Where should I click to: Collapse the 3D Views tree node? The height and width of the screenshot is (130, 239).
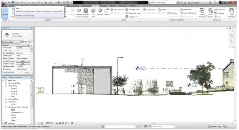pyautogui.click(x=6, y=102)
